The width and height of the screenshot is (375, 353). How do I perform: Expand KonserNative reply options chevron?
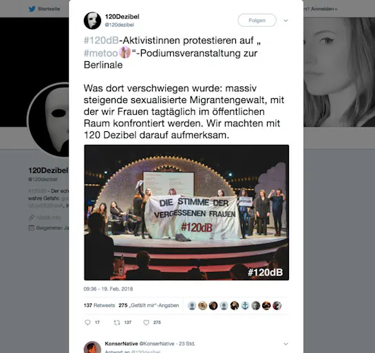286,343
